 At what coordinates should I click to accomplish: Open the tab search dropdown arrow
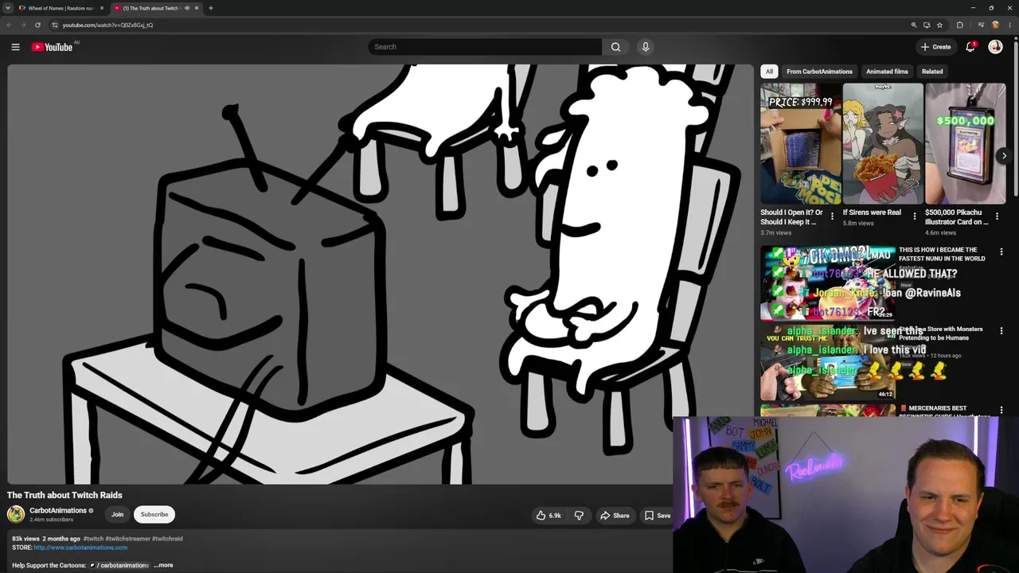[x=7, y=8]
